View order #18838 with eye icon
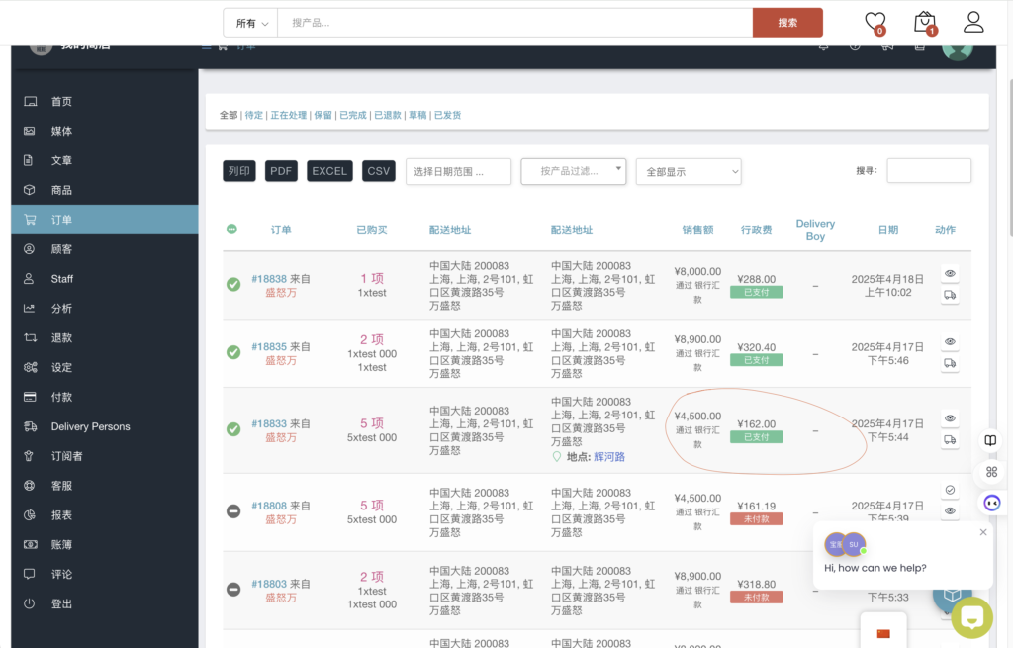The width and height of the screenshot is (1013, 648). [x=950, y=273]
